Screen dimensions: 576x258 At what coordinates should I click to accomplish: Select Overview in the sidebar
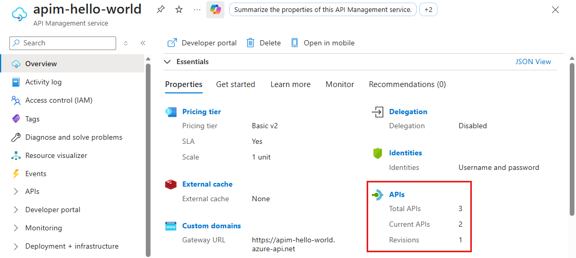[72, 64]
